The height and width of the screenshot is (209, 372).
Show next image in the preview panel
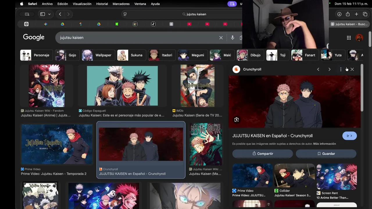pos(329,69)
